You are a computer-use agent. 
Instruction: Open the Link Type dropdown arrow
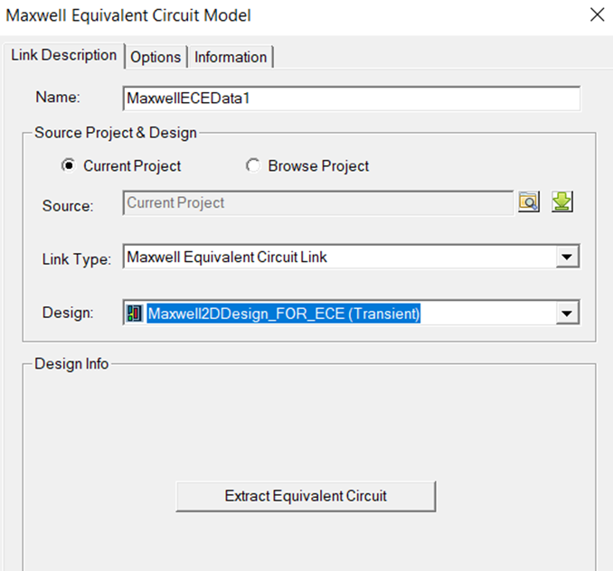[567, 257]
